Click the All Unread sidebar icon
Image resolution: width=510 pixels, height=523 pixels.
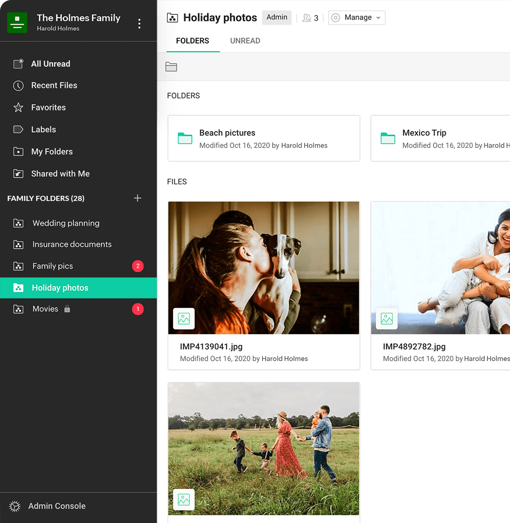tap(18, 64)
